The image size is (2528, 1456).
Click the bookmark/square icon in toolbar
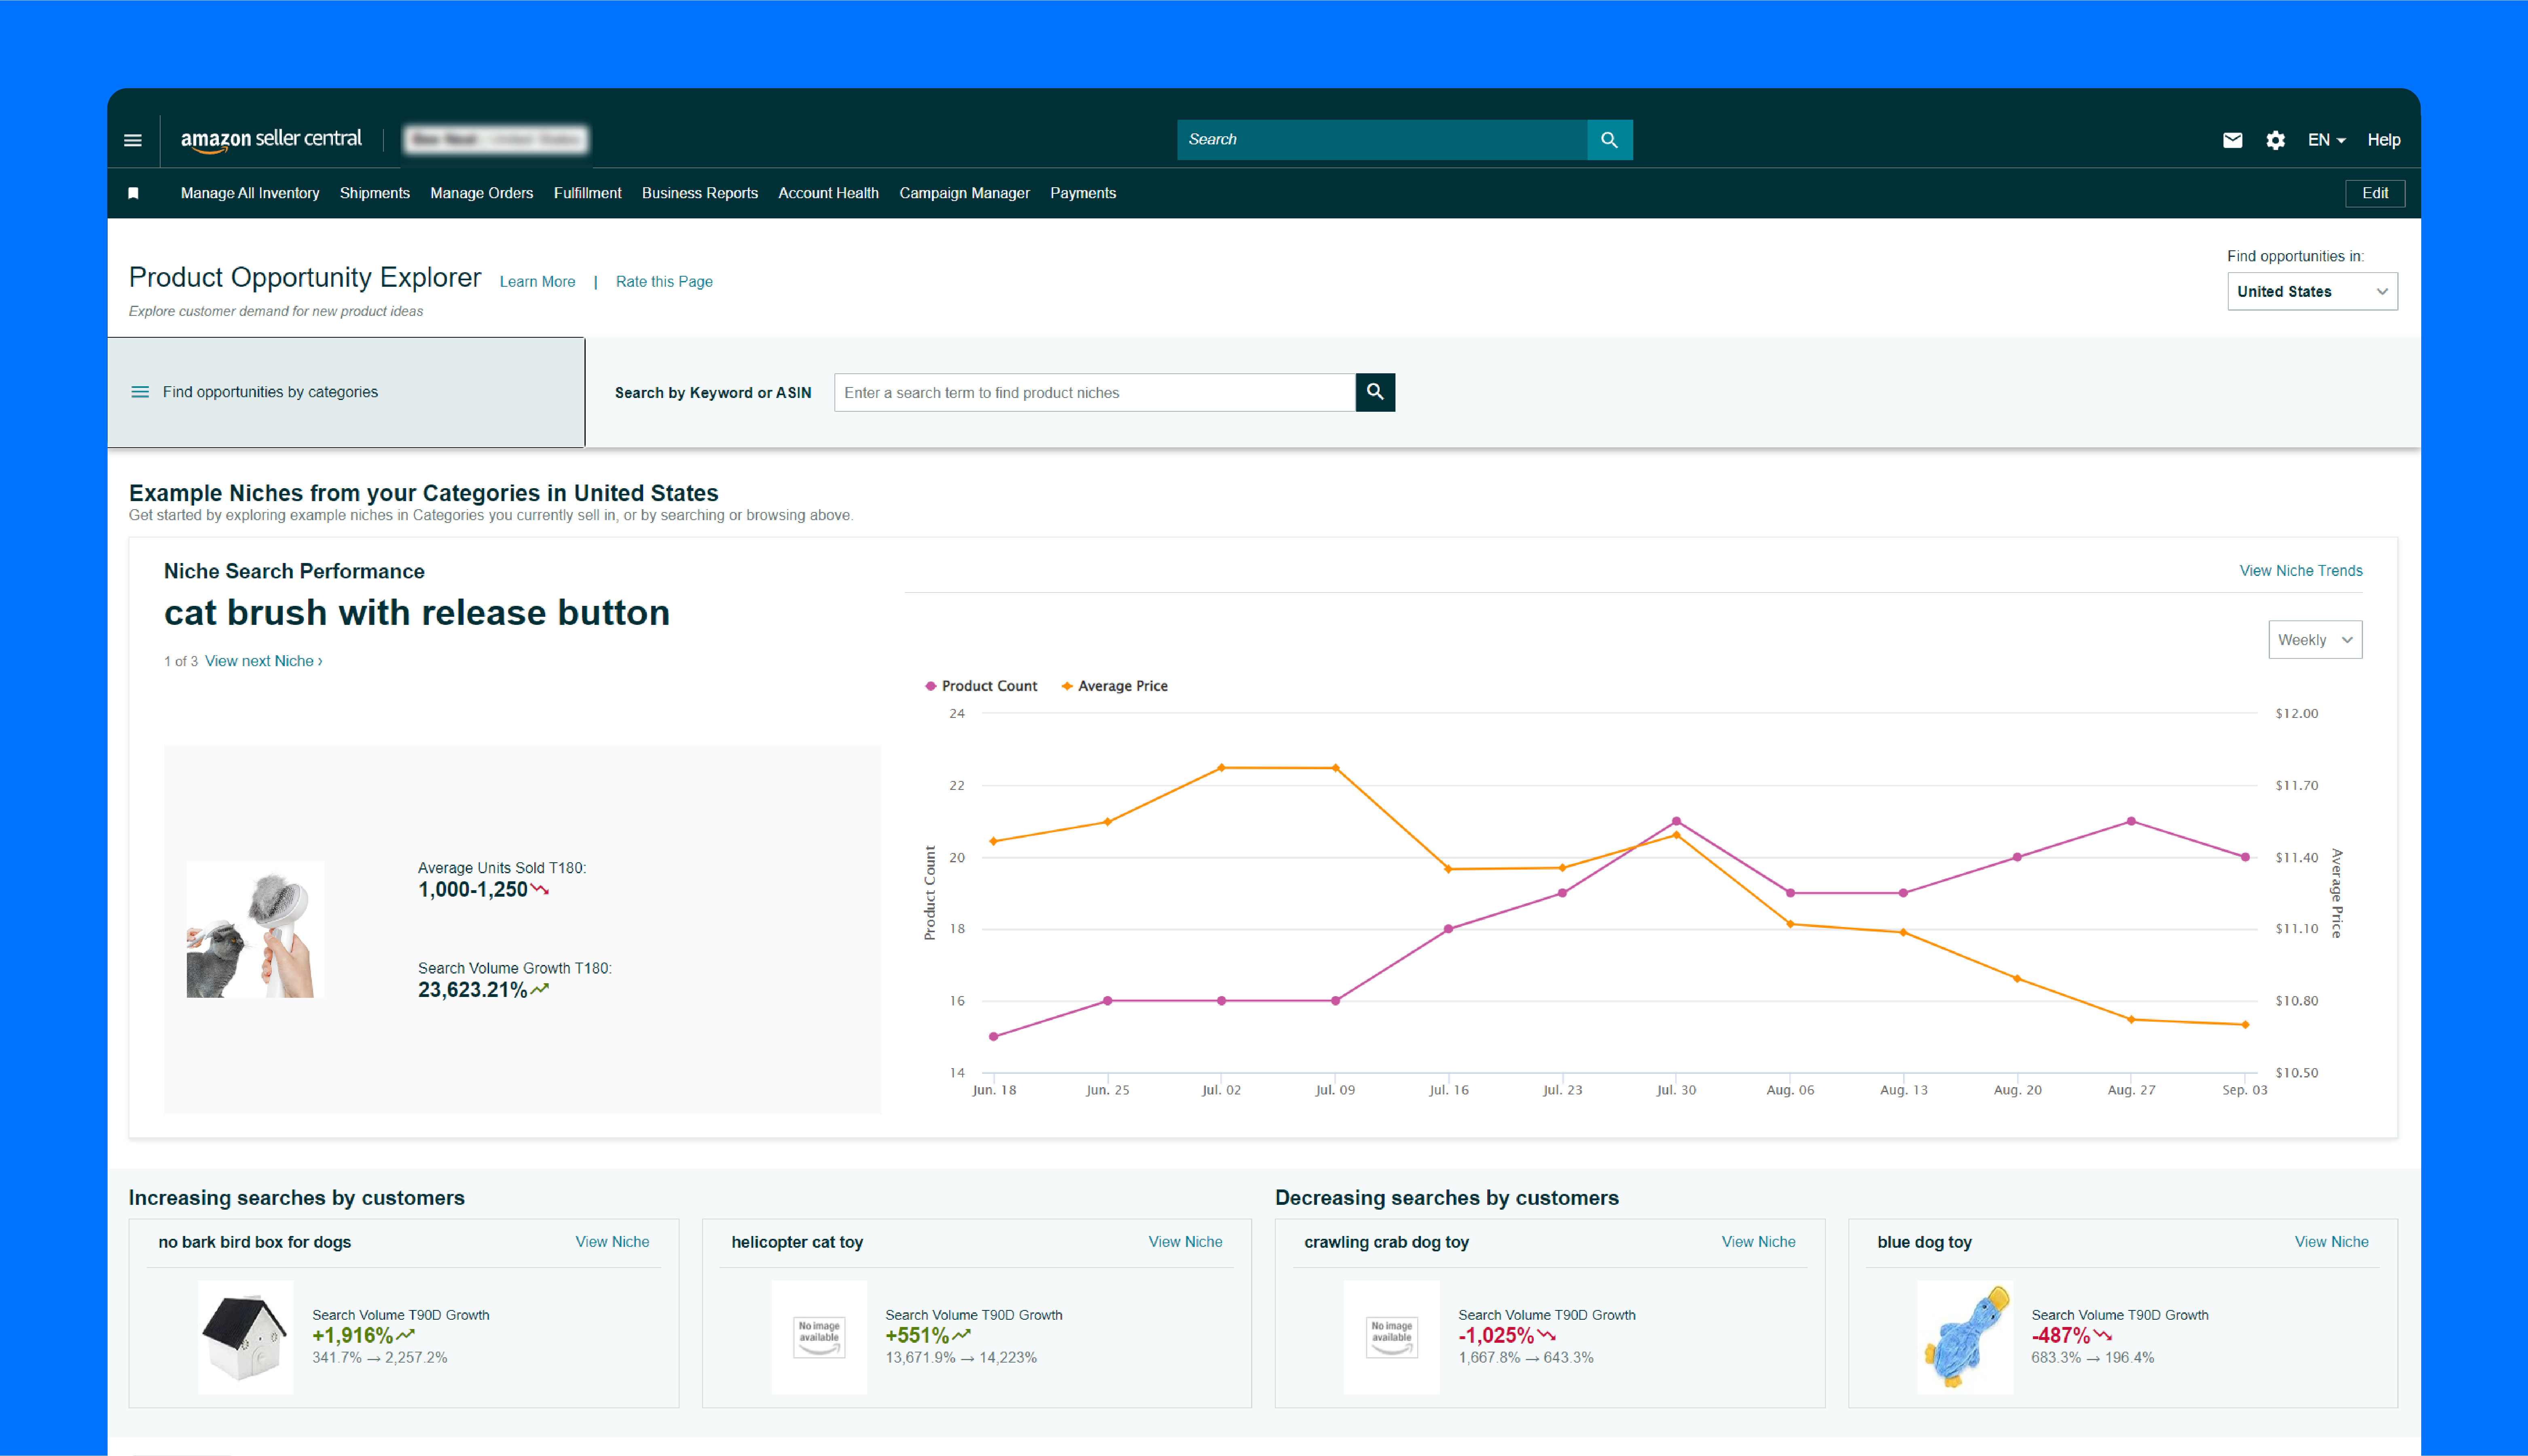[134, 193]
